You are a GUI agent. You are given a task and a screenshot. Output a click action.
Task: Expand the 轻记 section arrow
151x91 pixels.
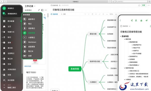click(2, 37)
